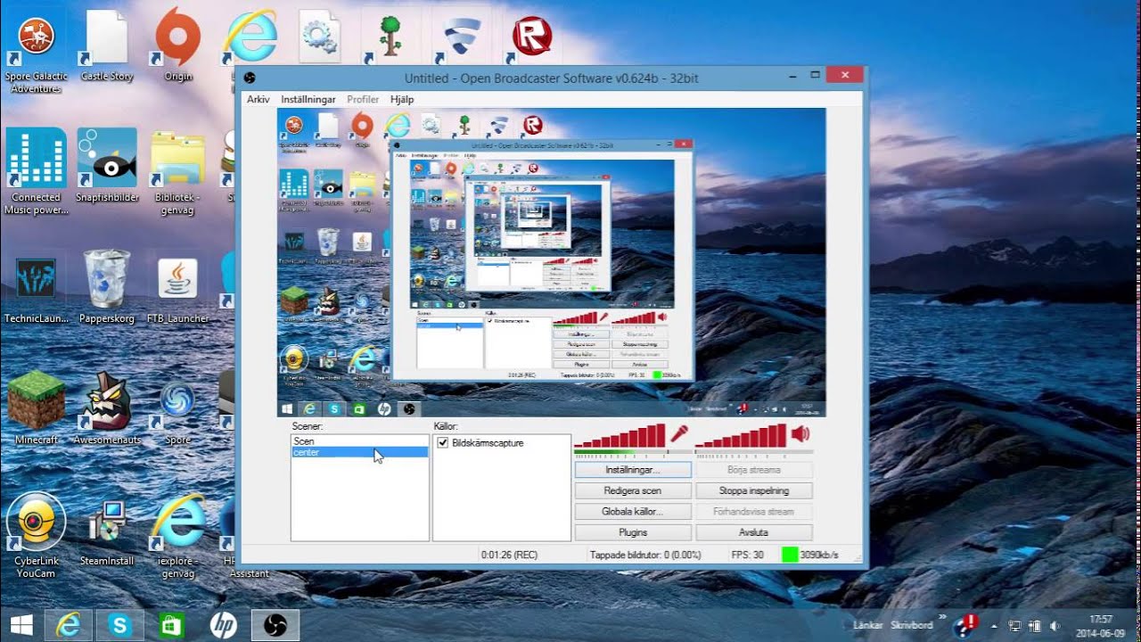The width and height of the screenshot is (1141, 642).
Task: Launch Minecraft from the desktop
Action: (37, 408)
